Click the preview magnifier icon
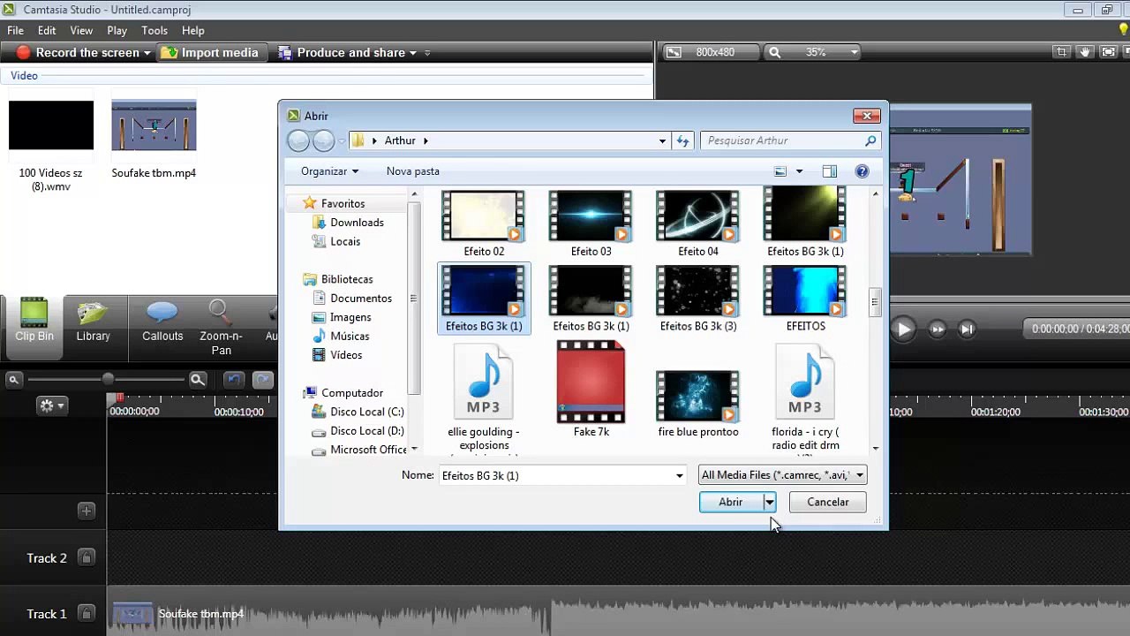 point(775,52)
